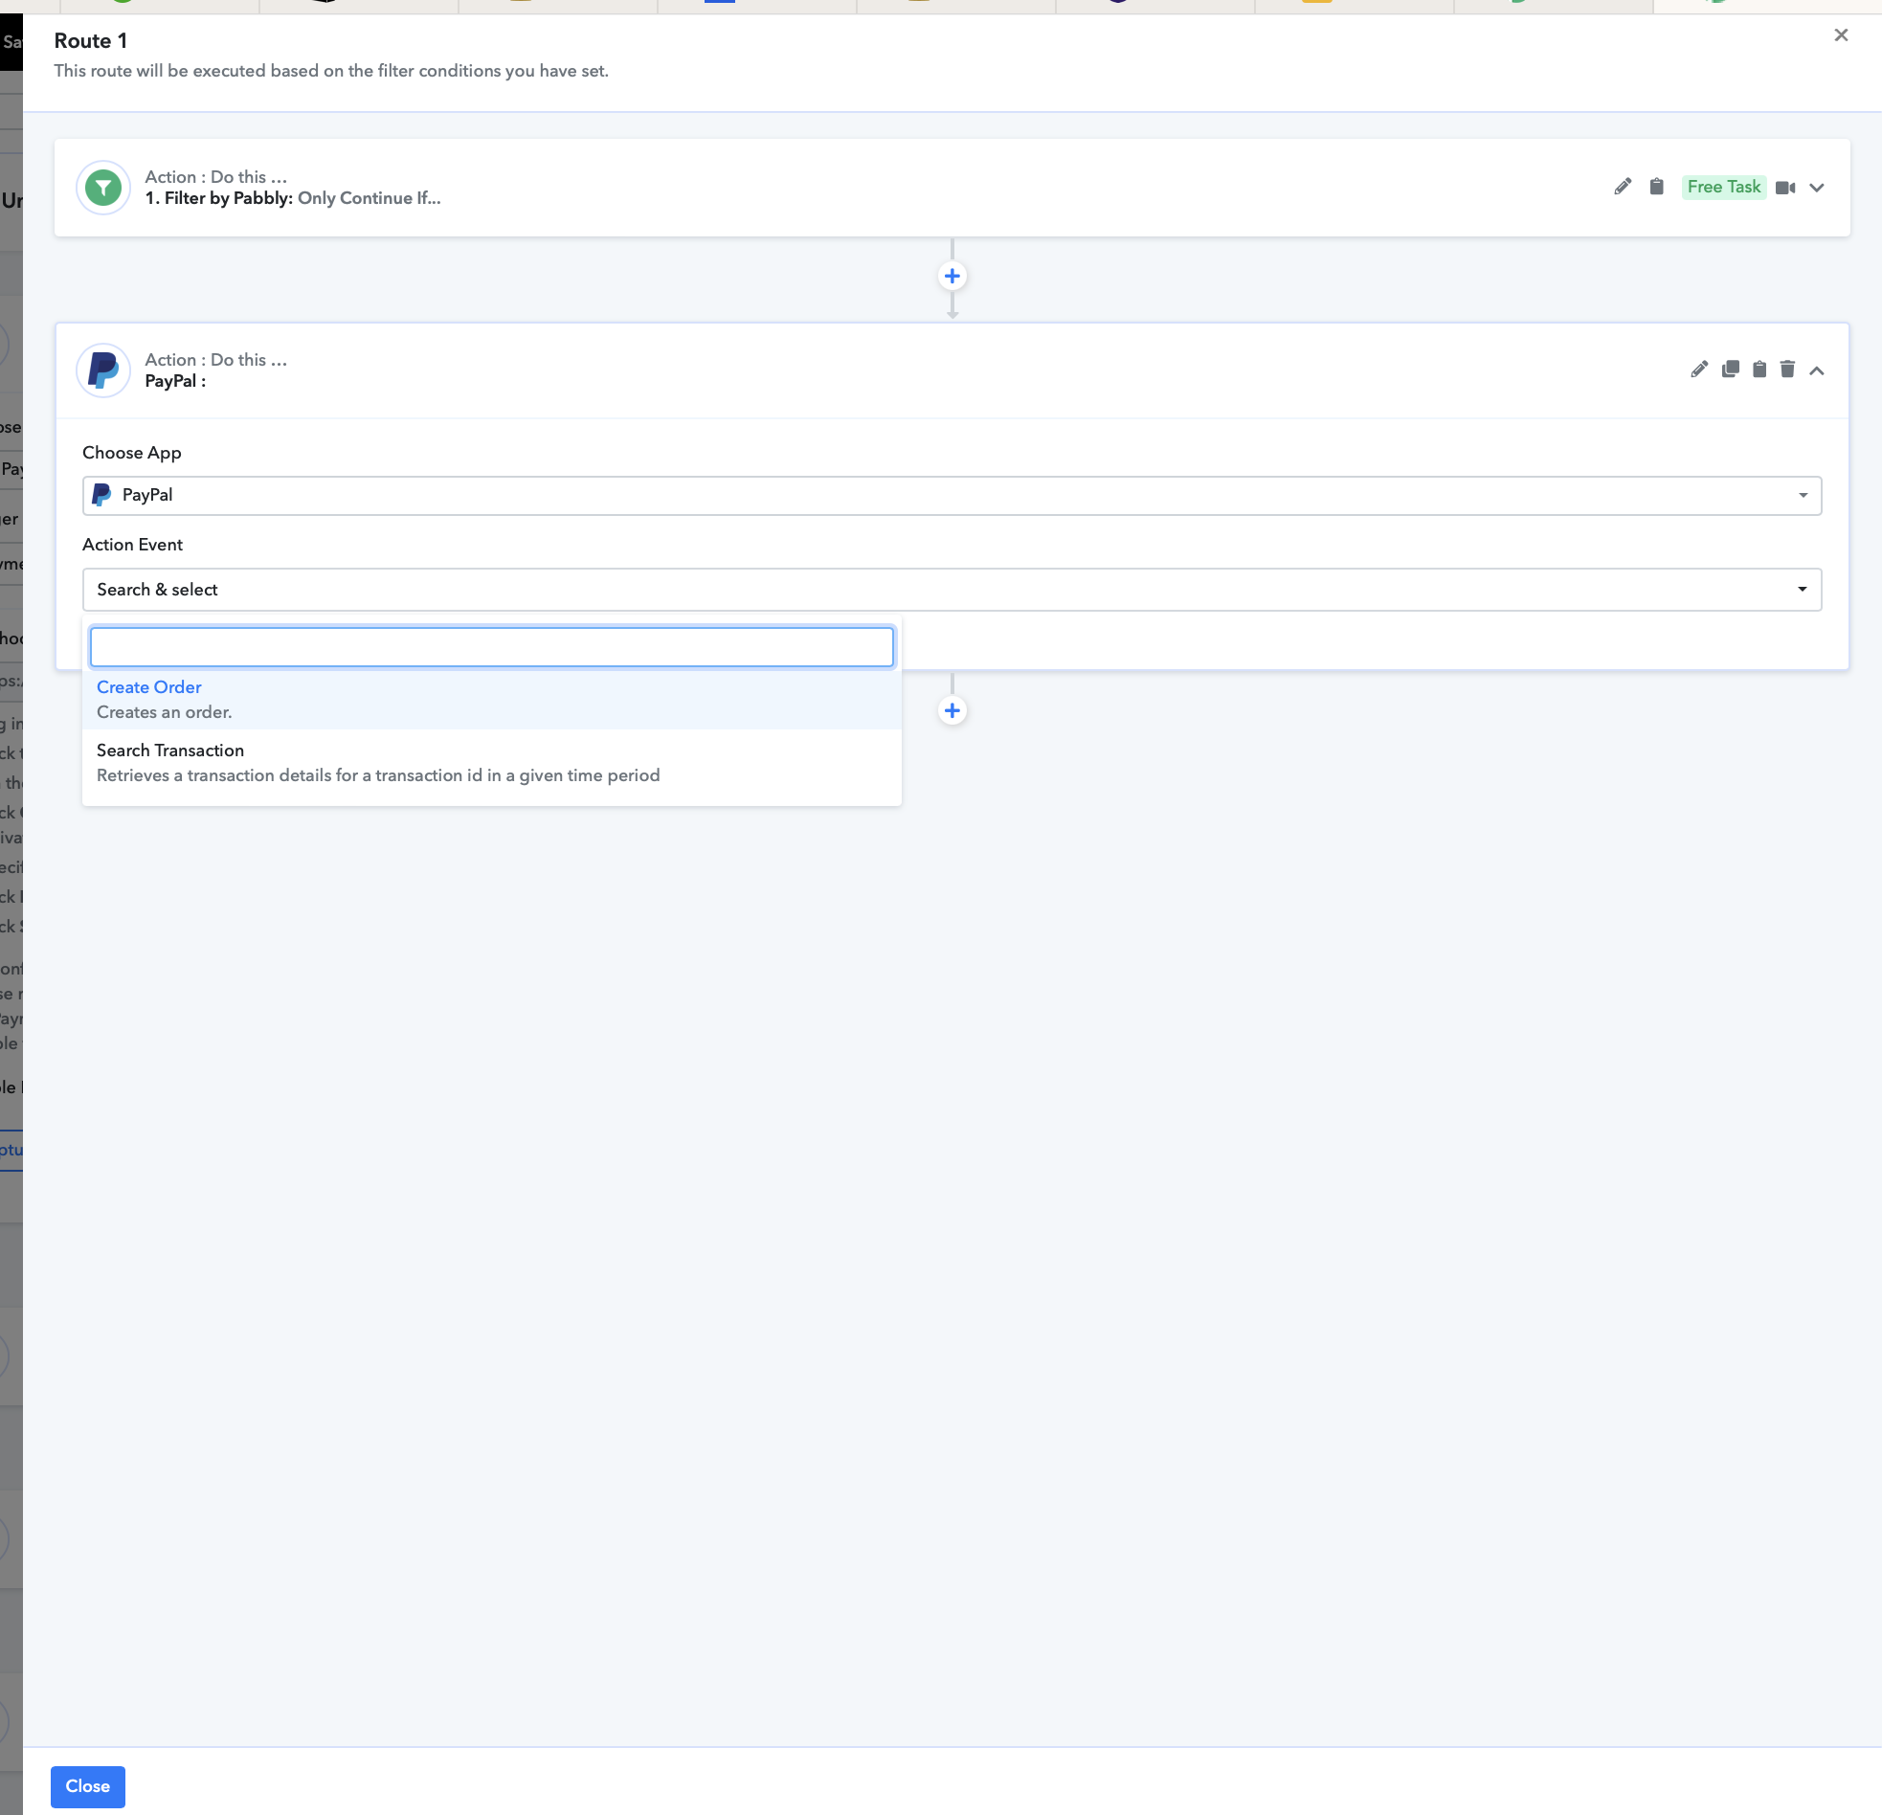The image size is (1882, 1815).
Task: Open the Action Event Search & select dropdown
Action: [x=952, y=590]
